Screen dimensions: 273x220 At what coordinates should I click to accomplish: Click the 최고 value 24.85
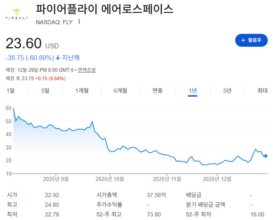52,205
